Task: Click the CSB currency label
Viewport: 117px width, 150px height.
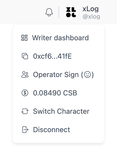Action: (70, 93)
